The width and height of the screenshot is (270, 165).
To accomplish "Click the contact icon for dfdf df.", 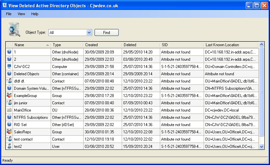I will tap(9, 81).
